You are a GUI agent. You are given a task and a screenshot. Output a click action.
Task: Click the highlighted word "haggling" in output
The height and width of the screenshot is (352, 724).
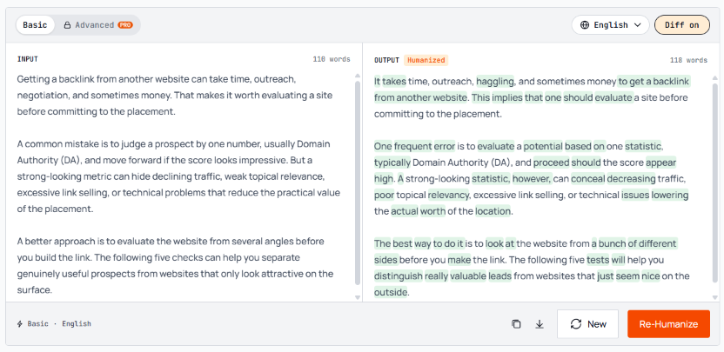coord(495,82)
